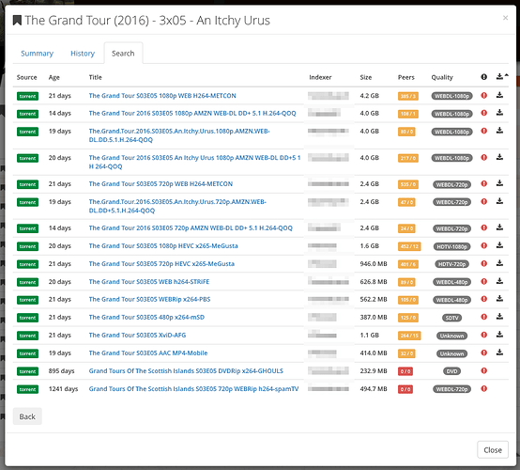Select the Search tab
This screenshot has height=470, width=520.
pos(123,54)
